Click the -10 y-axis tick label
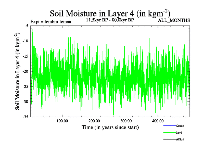The image size is (204, 153). (25, 41)
